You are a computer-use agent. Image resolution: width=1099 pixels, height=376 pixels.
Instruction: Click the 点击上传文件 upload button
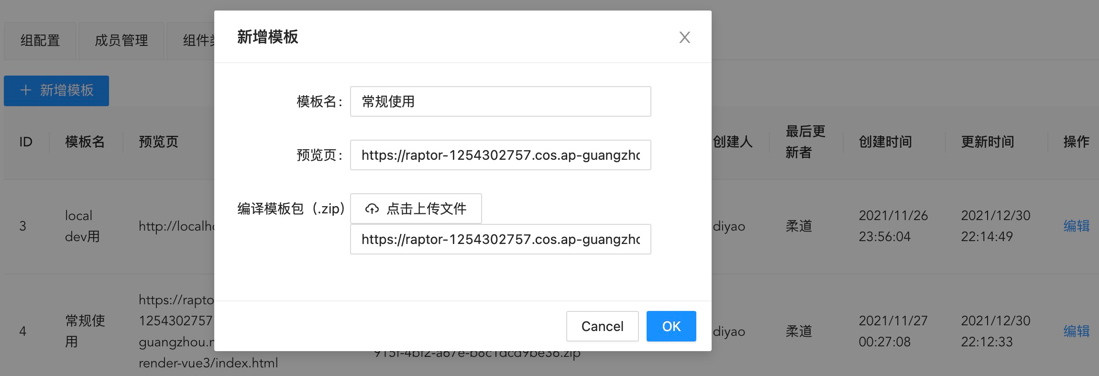tap(416, 209)
